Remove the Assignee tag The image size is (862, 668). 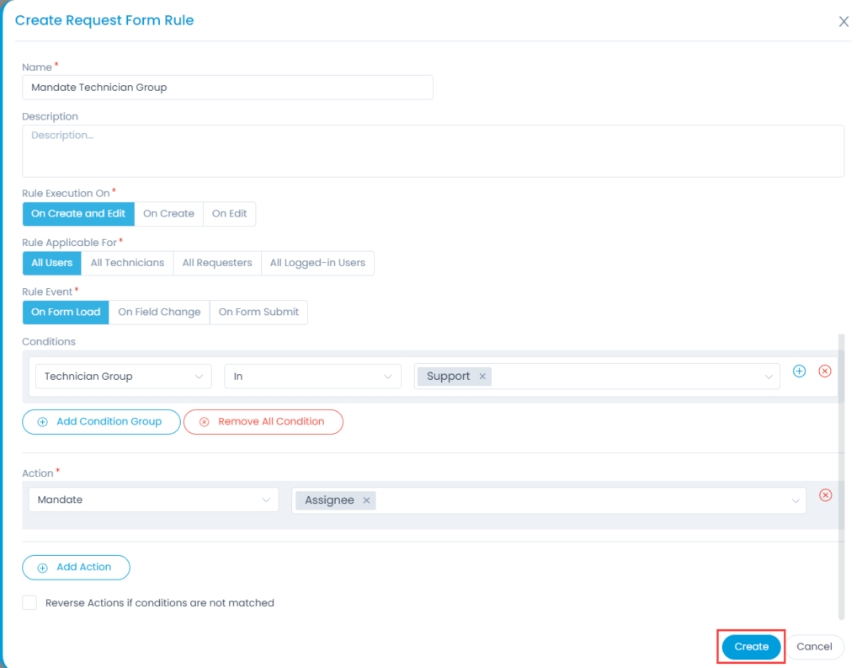tap(366, 500)
